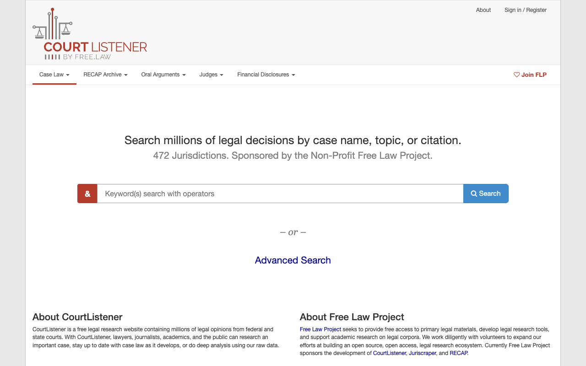Click the blue Search button
This screenshot has height=366, width=586.
click(486, 194)
